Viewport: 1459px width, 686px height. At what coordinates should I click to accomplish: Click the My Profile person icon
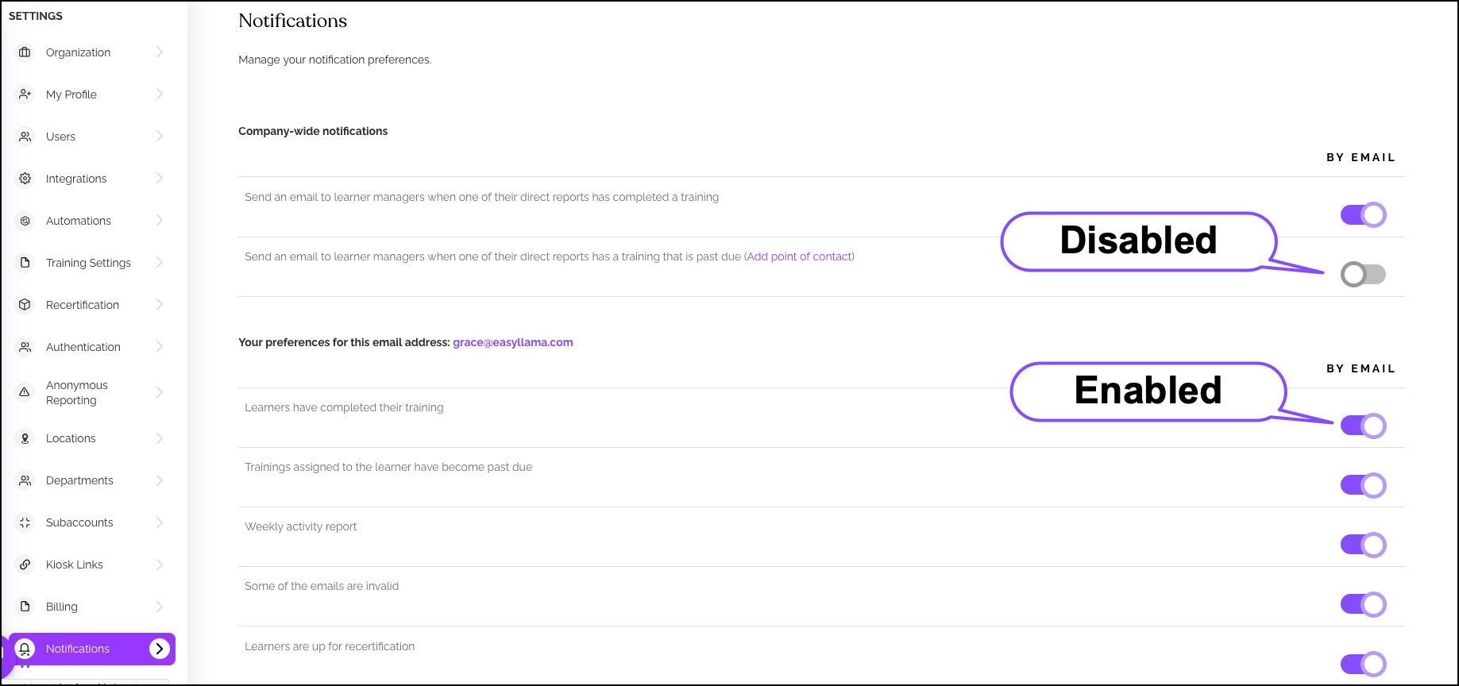pyautogui.click(x=25, y=94)
